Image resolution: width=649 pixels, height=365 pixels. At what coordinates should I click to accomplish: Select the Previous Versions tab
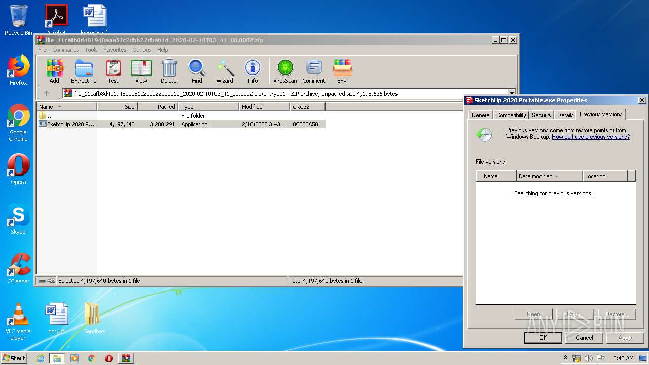[x=601, y=114]
